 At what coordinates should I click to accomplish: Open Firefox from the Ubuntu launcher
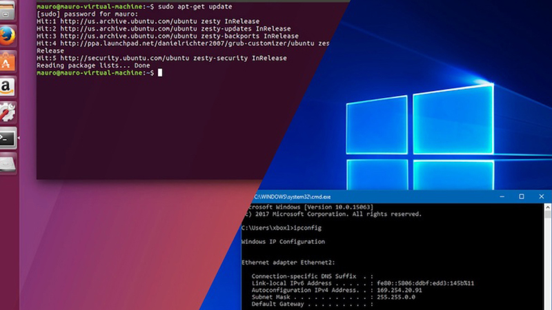coord(8,36)
